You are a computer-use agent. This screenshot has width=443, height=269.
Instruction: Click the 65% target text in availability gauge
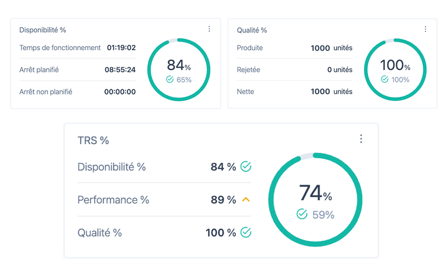(x=184, y=80)
